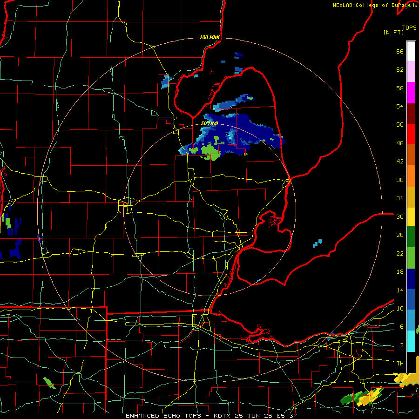Select the dark green color scale swatch
This screenshot has height=419, width=419.
[x=411, y=237]
